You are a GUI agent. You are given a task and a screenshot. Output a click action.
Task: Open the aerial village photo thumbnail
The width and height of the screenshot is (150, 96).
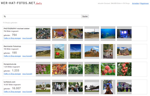tap(43, 33)
